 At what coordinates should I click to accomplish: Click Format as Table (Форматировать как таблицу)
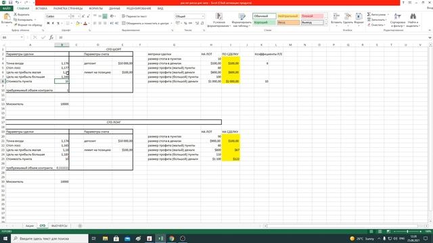click(242, 20)
